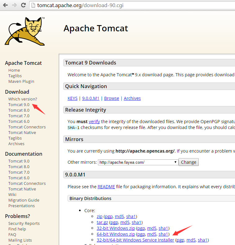
Task: Click sha1 link for tar.gz
Action: pyautogui.click(x=136, y=222)
